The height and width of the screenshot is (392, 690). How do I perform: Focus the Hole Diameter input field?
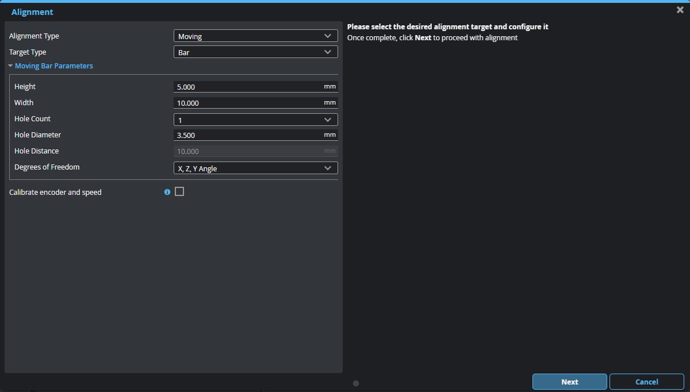(x=247, y=135)
